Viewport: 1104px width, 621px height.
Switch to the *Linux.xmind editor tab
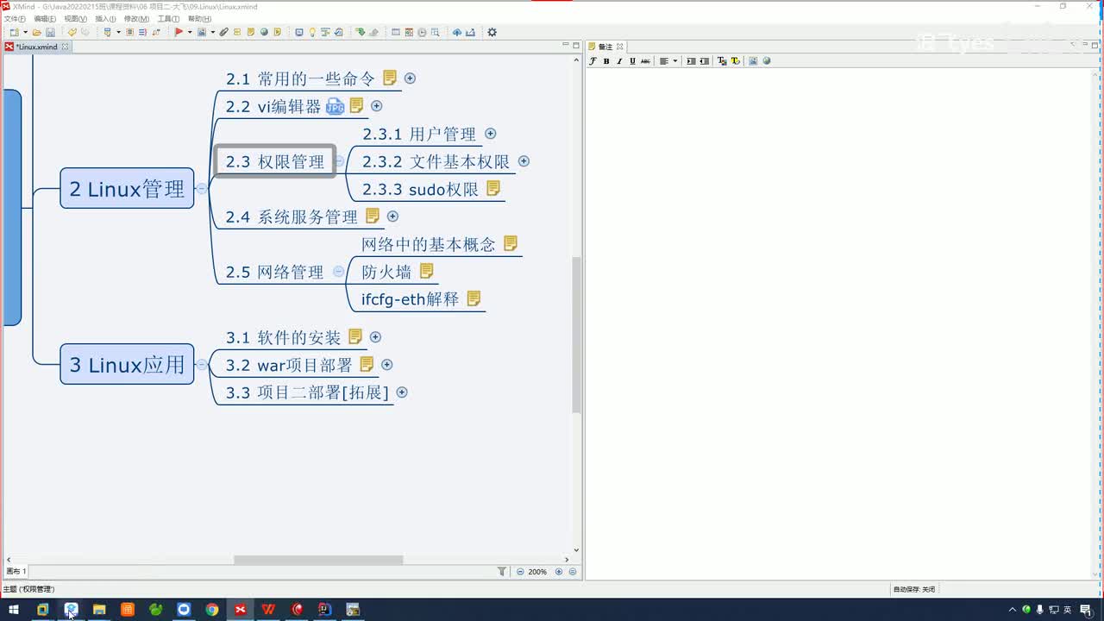click(36, 47)
